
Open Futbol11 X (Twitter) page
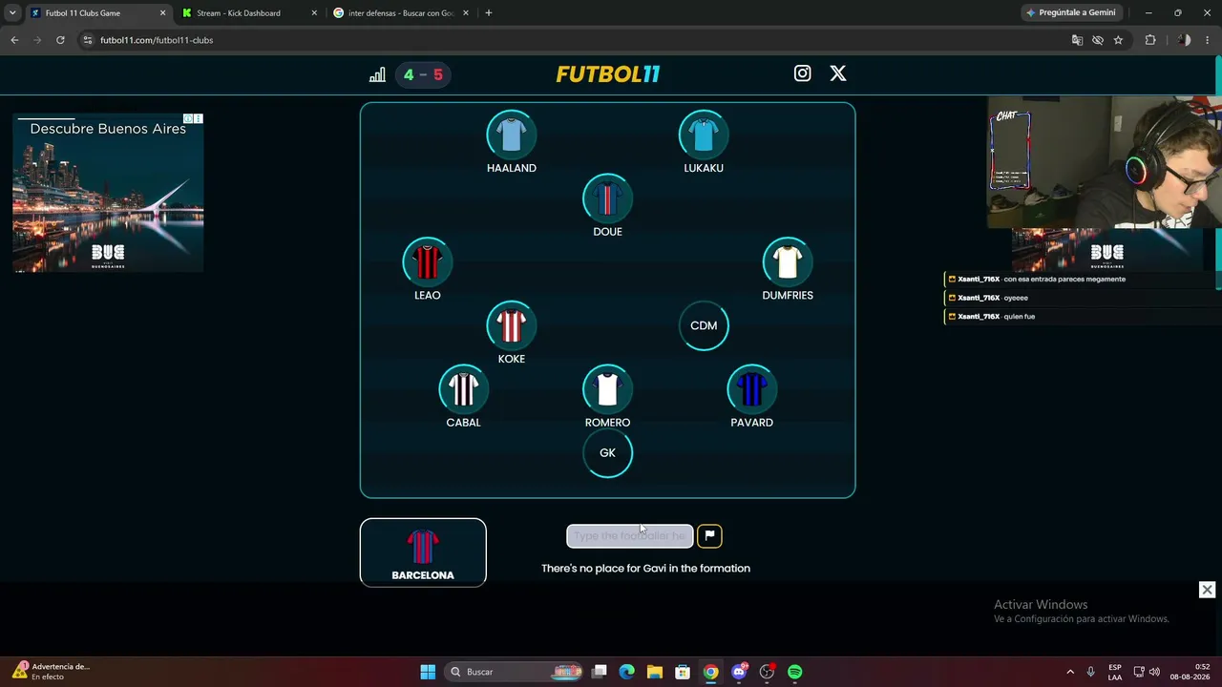tap(837, 73)
